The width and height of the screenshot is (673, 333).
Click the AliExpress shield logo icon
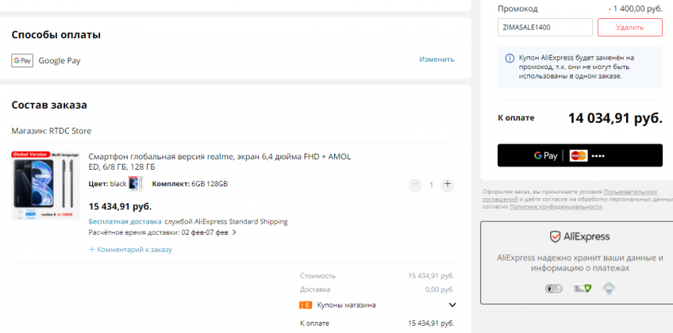[x=556, y=237]
